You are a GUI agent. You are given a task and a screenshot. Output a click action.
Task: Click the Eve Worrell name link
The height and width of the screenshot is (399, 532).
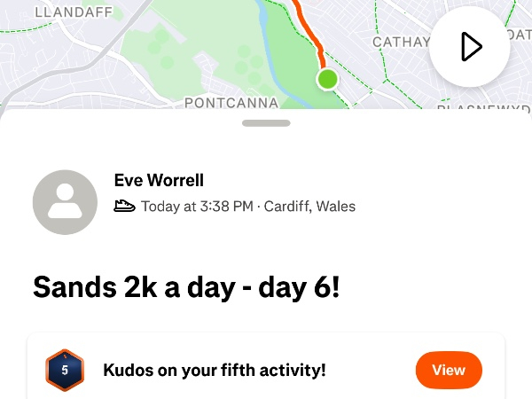click(159, 181)
